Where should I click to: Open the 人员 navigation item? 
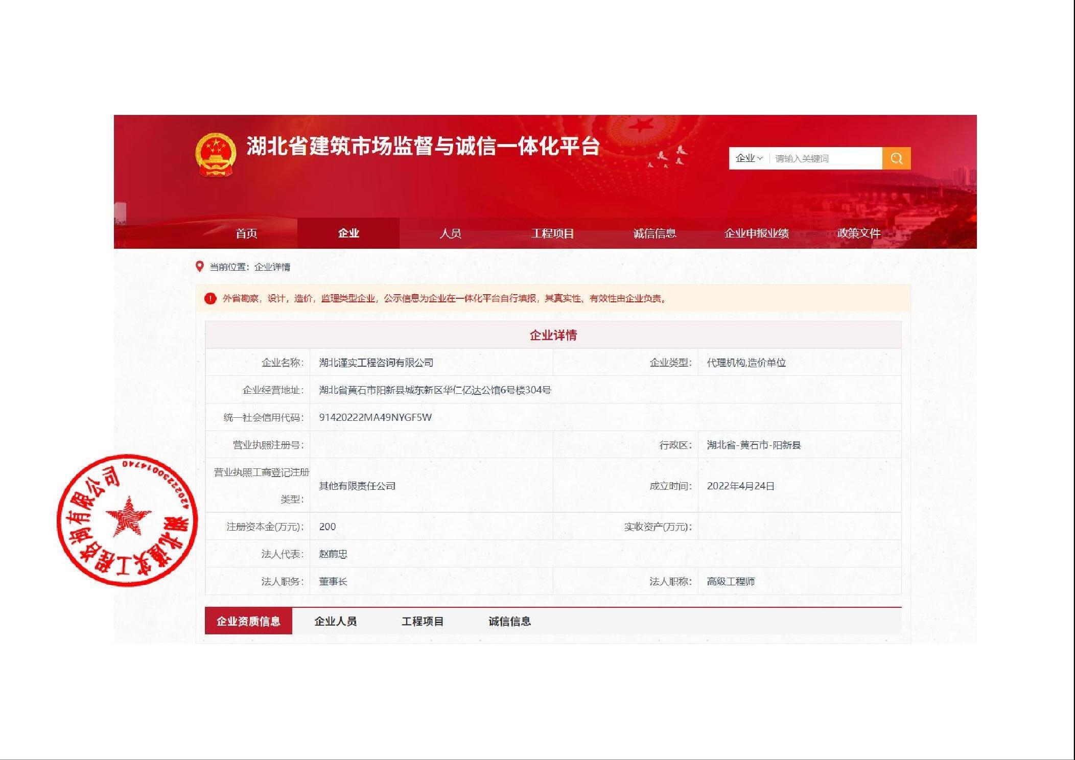(x=450, y=233)
